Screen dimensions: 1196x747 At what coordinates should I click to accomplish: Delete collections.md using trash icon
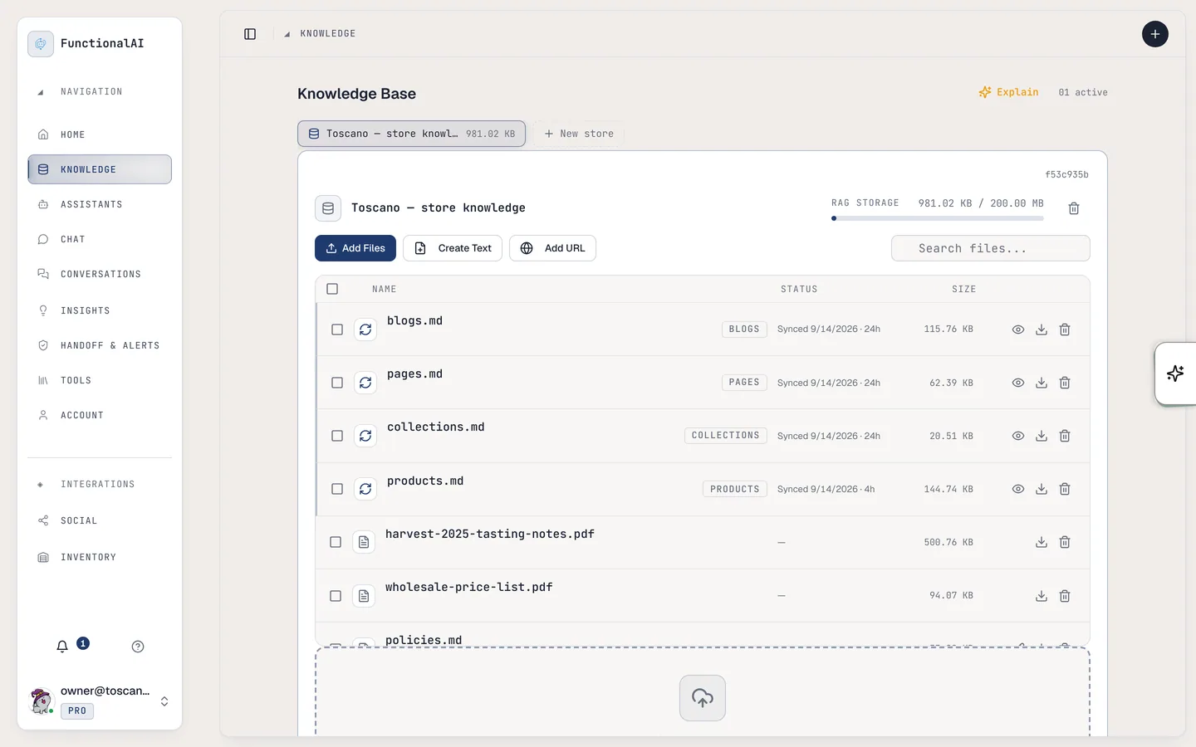[1065, 436]
